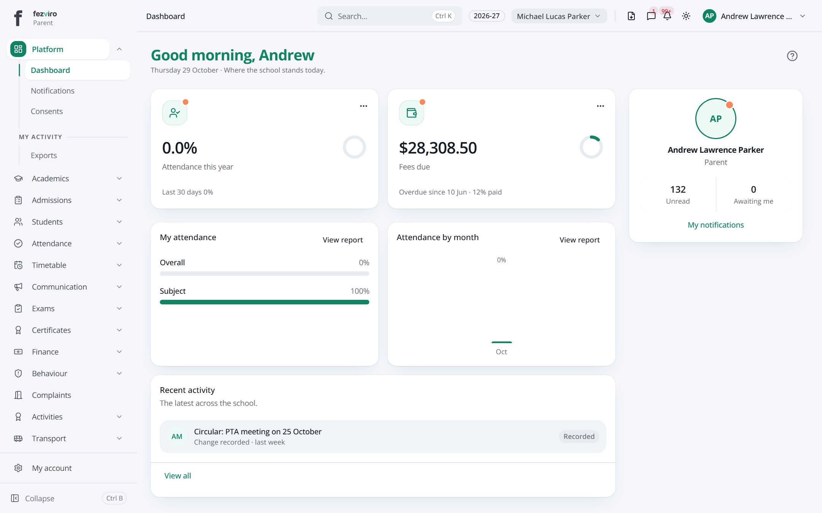This screenshot has width=822, height=513.
Task: Click the 2026-27 academic year badge
Action: click(487, 16)
